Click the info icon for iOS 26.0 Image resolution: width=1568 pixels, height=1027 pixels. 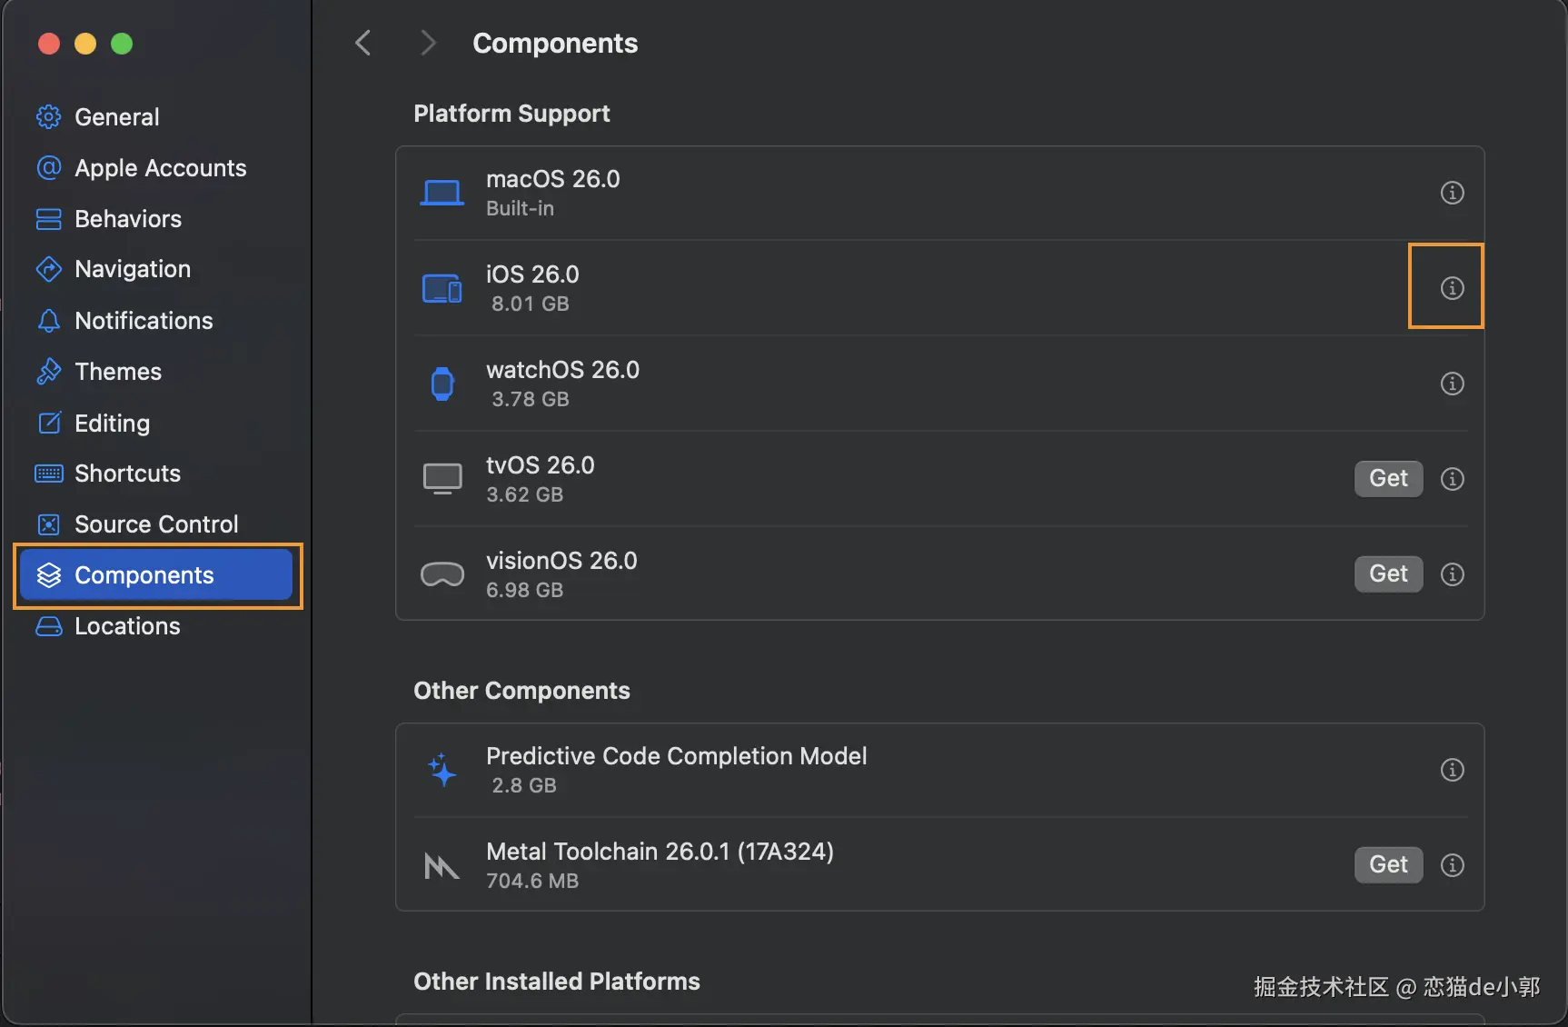[x=1452, y=288]
